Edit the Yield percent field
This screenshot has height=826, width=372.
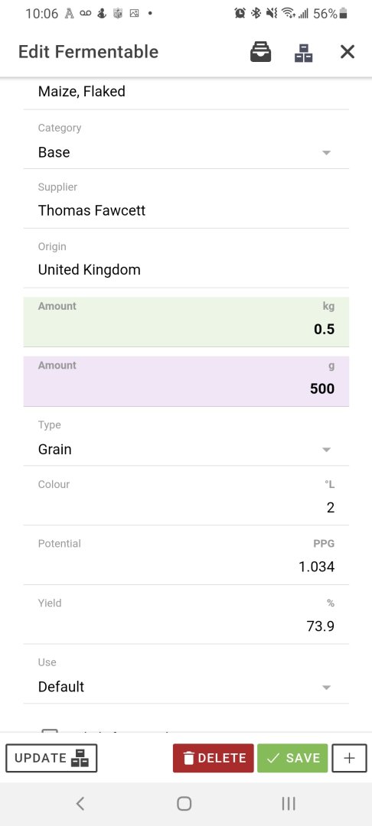(186, 619)
